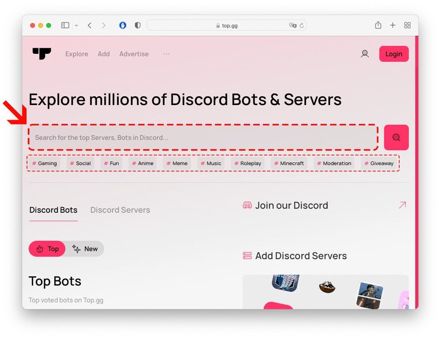
Task: Click the mountain bowl server thumbnail
Action: (x=327, y=287)
